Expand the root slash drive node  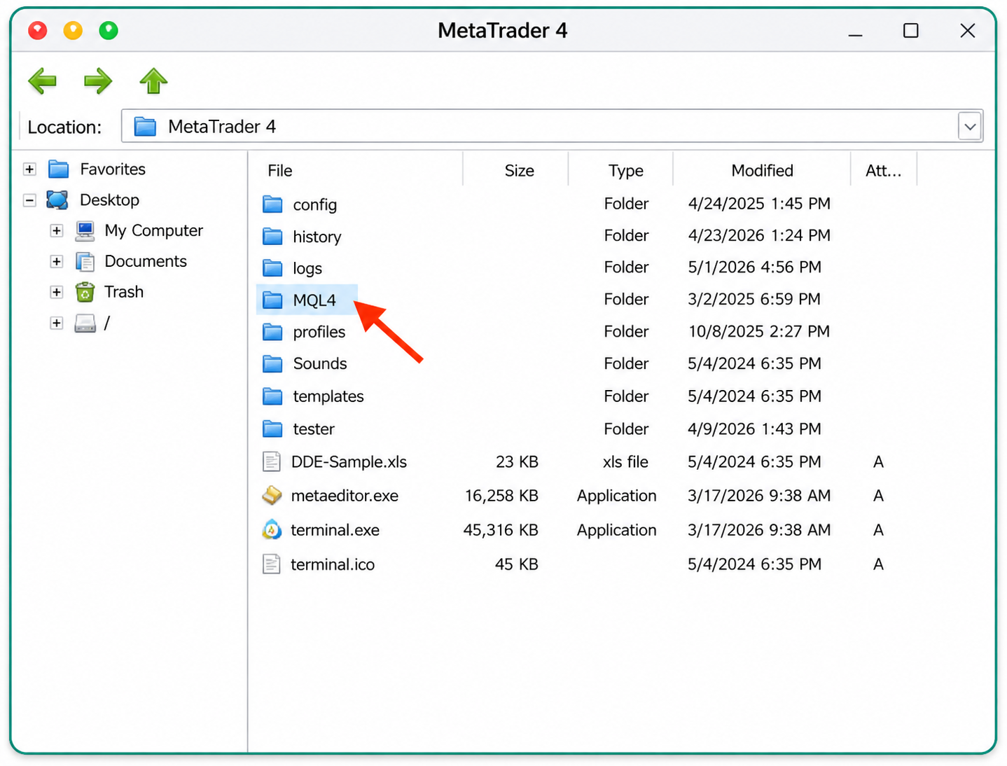pos(57,323)
